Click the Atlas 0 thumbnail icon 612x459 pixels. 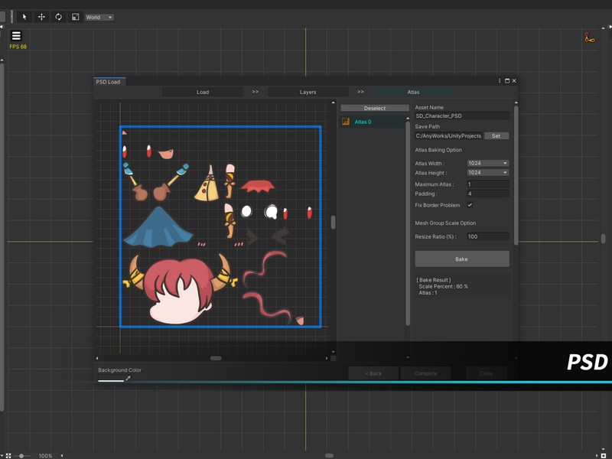point(346,122)
